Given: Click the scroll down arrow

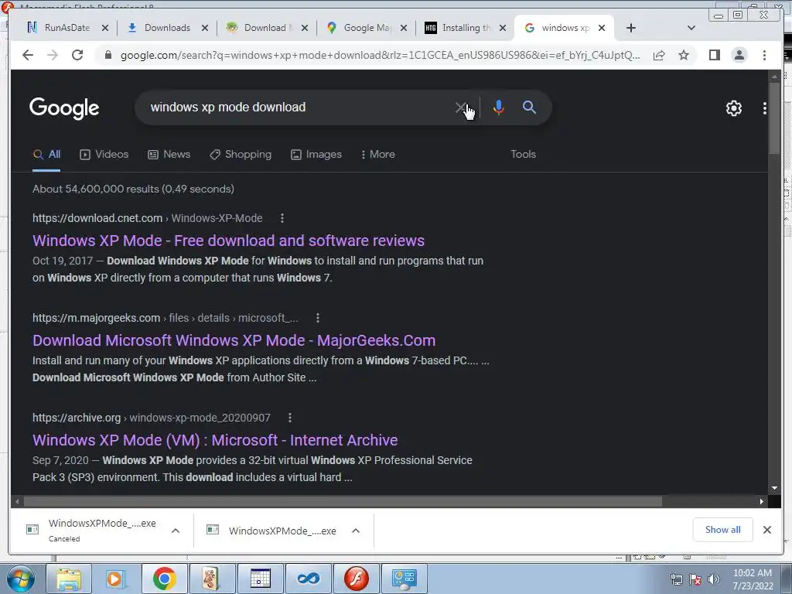Looking at the screenshot, I should click(774, 488).
